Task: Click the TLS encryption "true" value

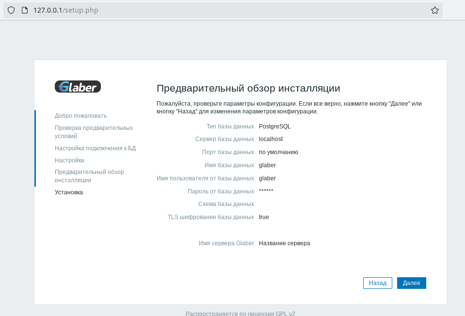Action: (x=264, y=217)
